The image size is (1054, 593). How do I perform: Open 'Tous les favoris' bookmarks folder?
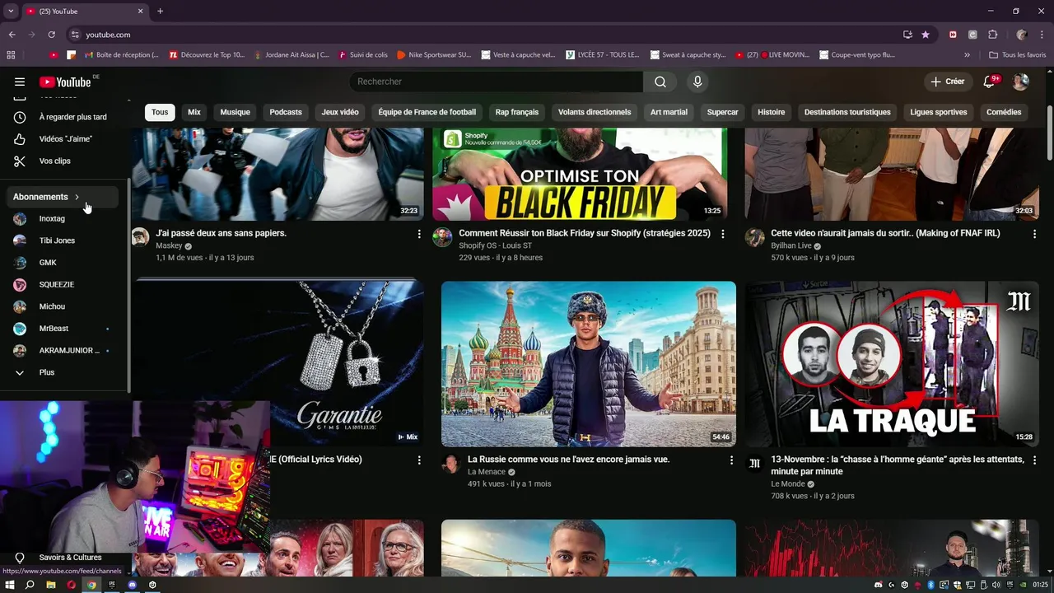tap(1018, 55)
